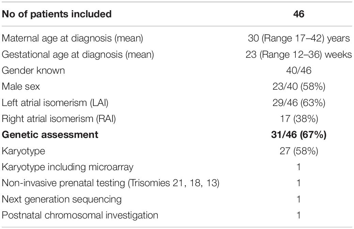Select the '23/40 (58%)' value
The width and height of the screenshot is (354, 229).
299,87
